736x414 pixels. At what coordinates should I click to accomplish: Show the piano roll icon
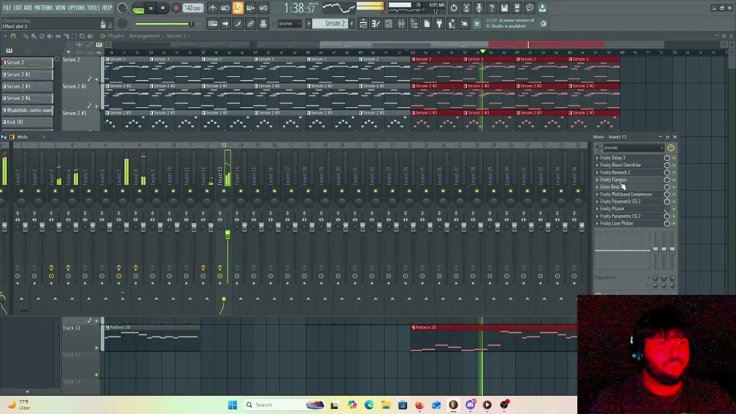(x=376, y=24)
